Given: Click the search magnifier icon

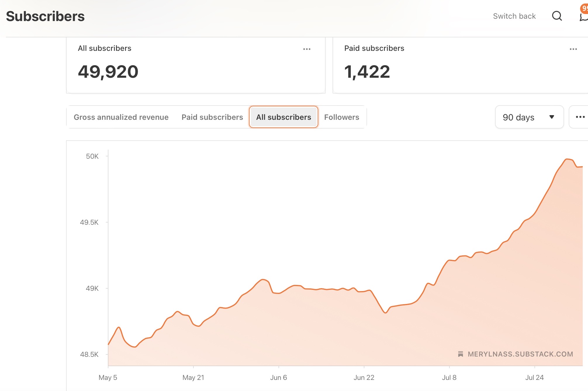Looking at the screenshot, I should coord(557,16).
